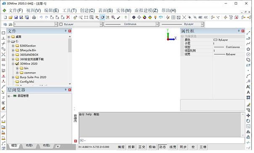Screen dimensions: 254x153
Task: Open the 工具(T) menu
Action: [69, 11]
